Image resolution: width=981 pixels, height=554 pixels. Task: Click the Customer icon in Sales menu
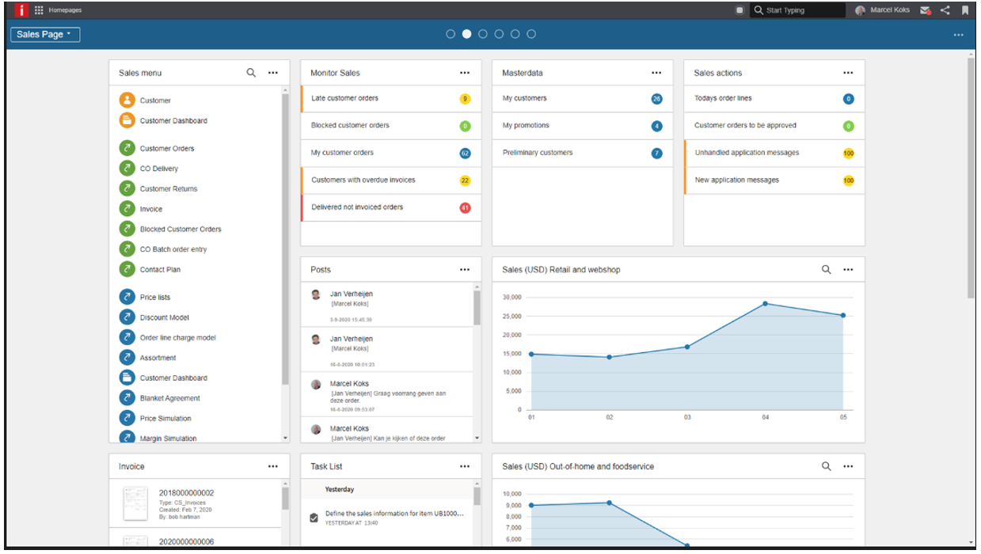point(127,101)
